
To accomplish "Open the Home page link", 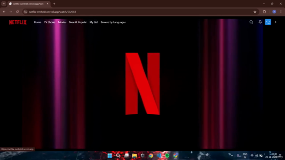I will (x=37, y=22).
